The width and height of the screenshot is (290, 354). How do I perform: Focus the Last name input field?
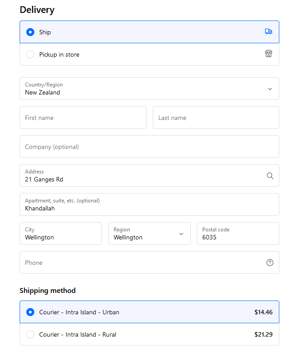point(216,118)
